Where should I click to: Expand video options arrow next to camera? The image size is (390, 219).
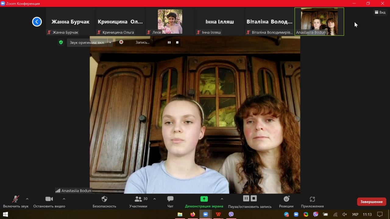tap(64, 199)
